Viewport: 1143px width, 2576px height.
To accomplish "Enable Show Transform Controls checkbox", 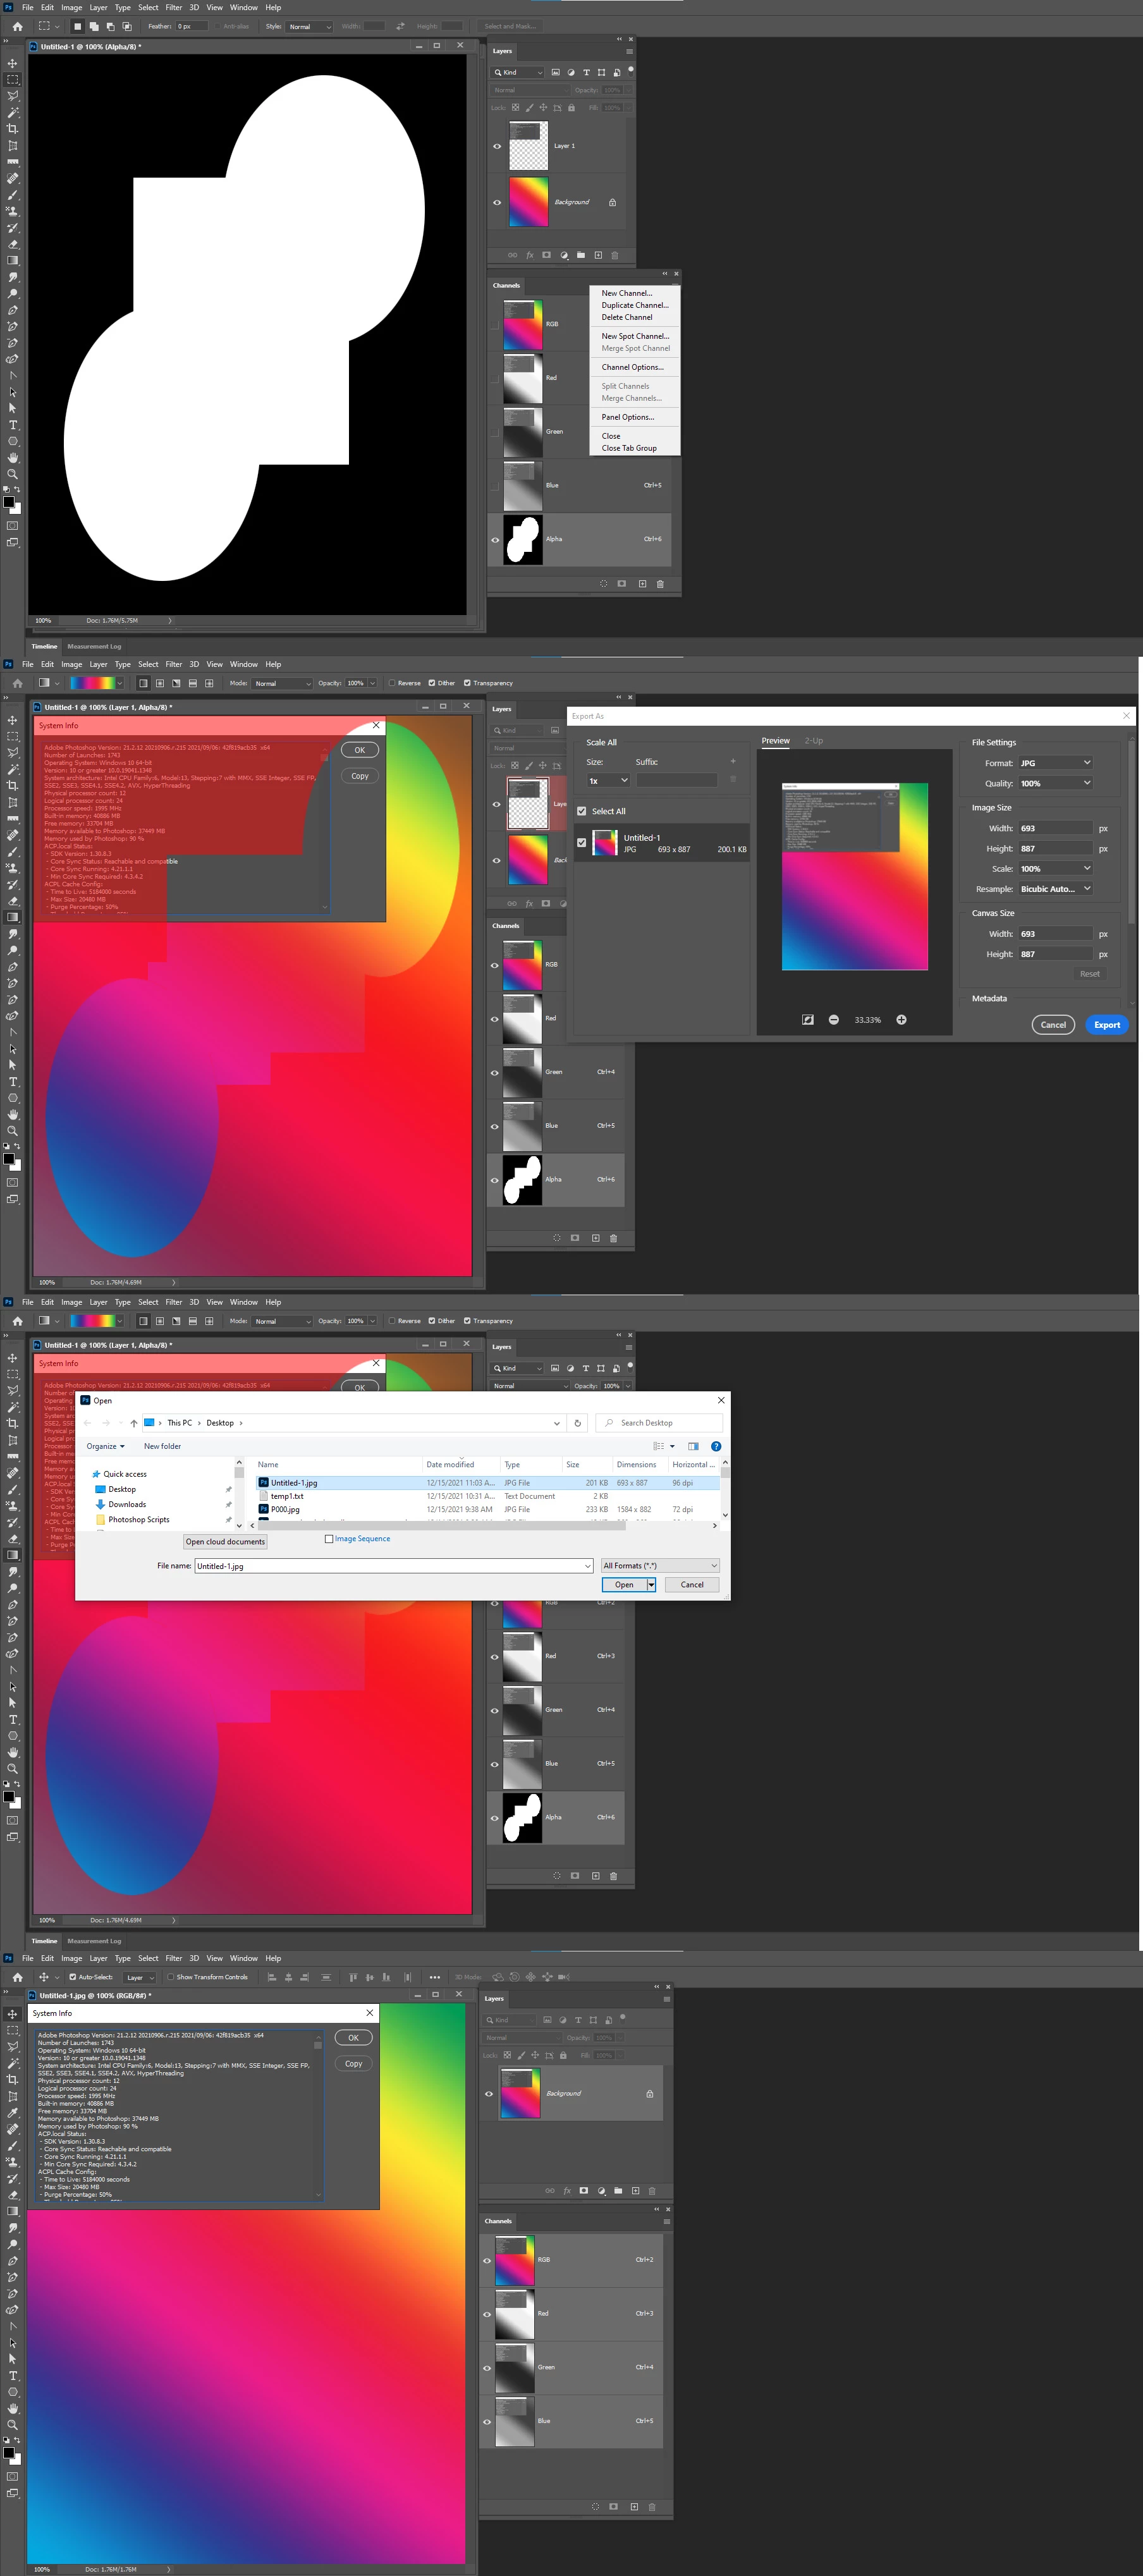I will [171, 1976].
